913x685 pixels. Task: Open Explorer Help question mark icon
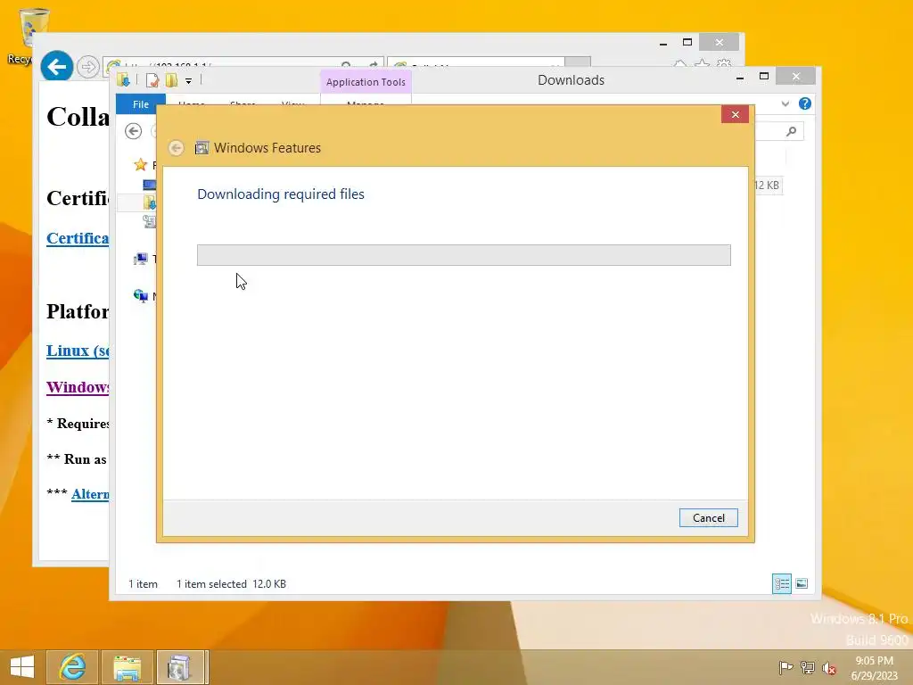pos(805,103)
